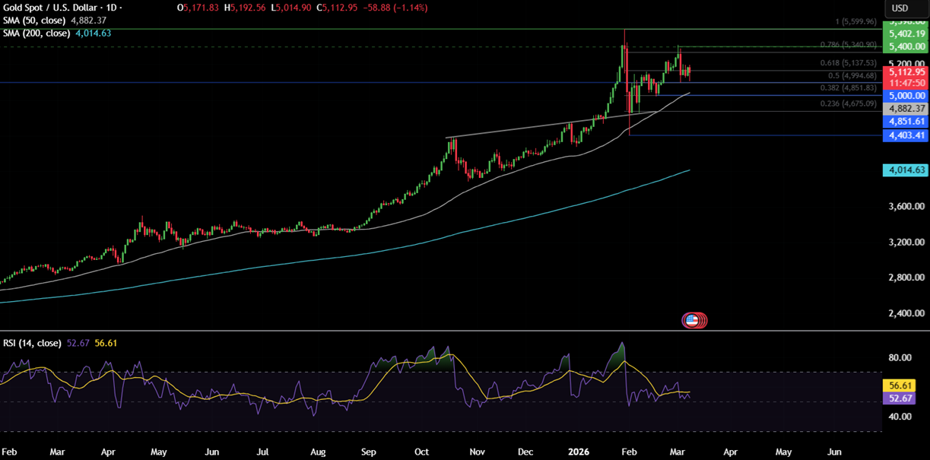Image resolution: width=930 pixels, height=460 pixels.
Task: Click the blue 5,000.00 price level label
Action: coord(903,96)
